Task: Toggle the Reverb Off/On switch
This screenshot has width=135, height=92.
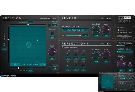Action: click(x=106, y=19)
